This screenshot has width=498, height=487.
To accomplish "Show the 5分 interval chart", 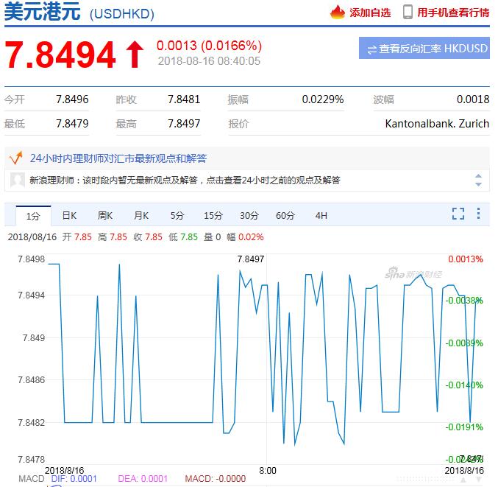I will click(177, 216).
